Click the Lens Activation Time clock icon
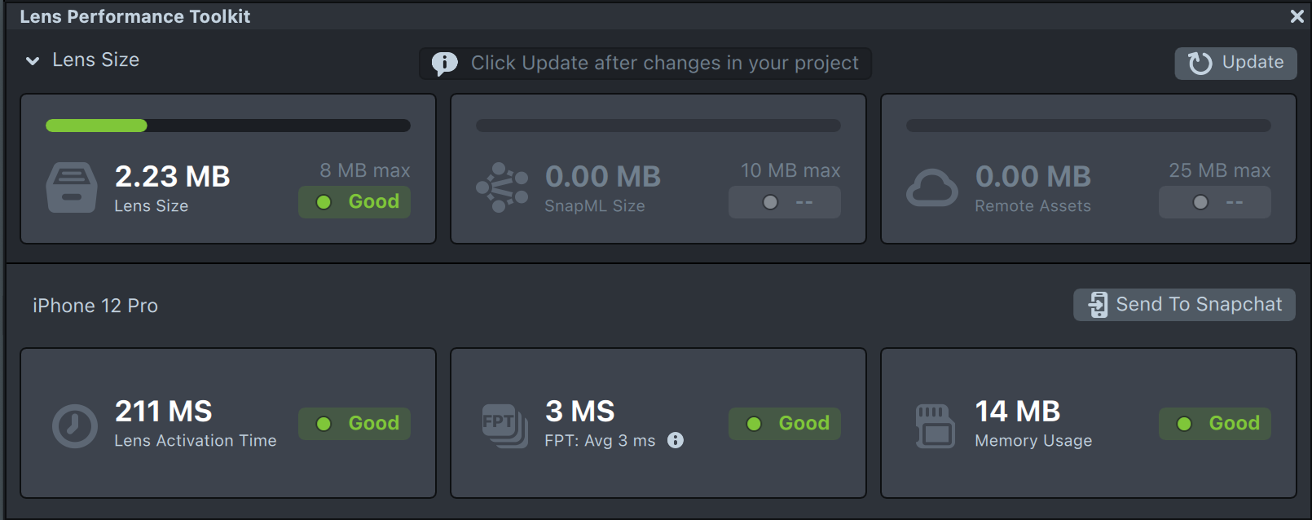Screen dimensions: 1312x520 tap(73, 423)
